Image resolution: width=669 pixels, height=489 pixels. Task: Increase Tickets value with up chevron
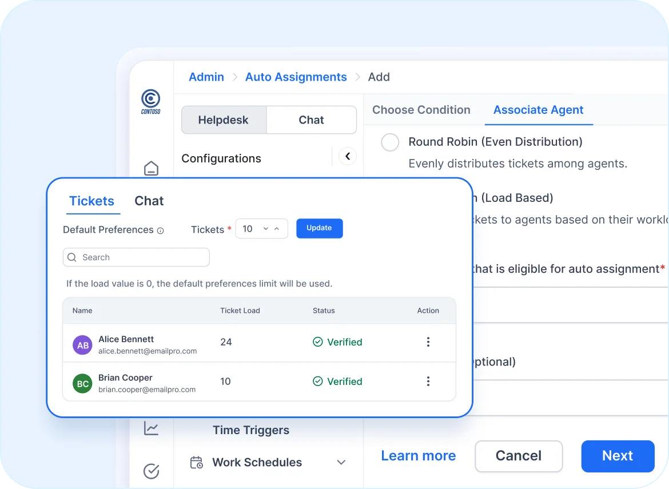pos(277,229)
